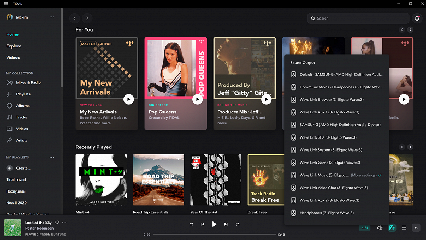Select Wave Link SFX output
Screen dimensions: 426x240
tap(336, 137)
